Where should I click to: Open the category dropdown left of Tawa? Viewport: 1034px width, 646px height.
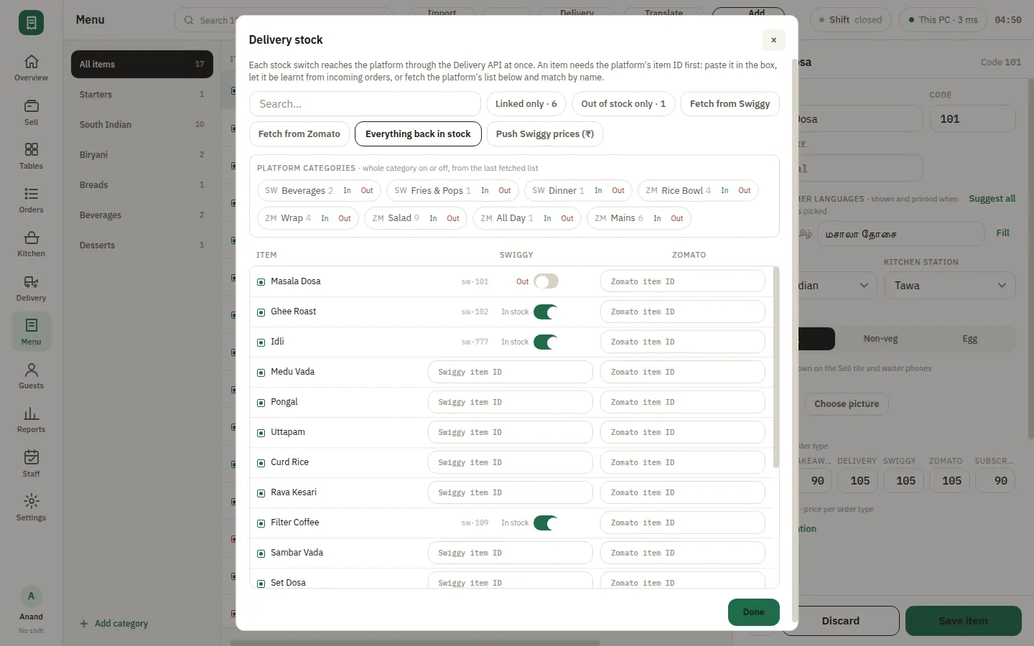click(x=837, y=286)
